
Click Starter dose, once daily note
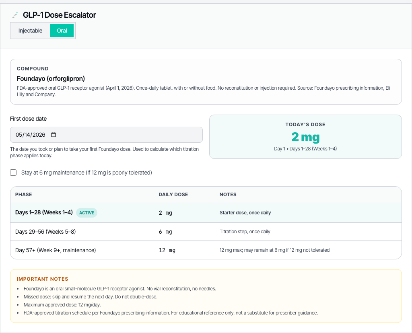(x=245, y=213)
